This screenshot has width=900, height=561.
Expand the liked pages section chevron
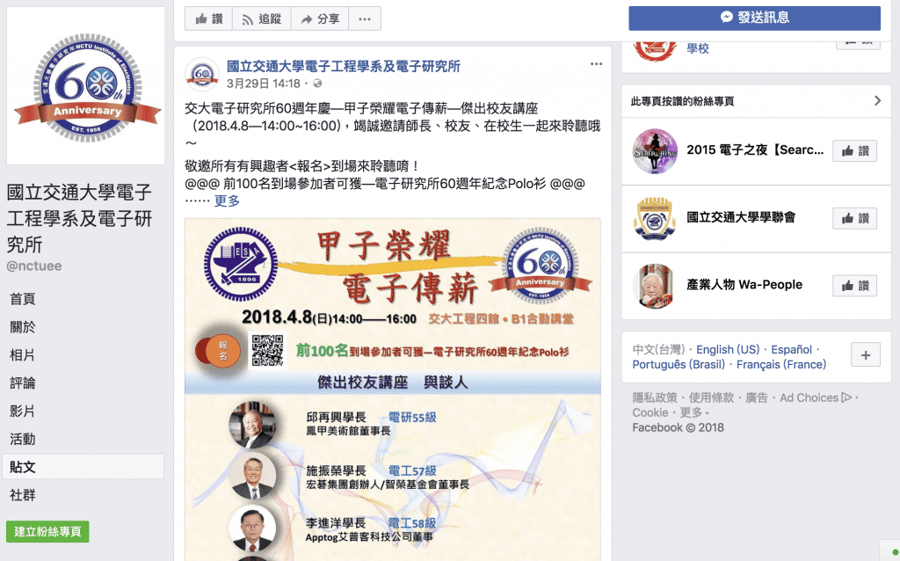[877, 101]
